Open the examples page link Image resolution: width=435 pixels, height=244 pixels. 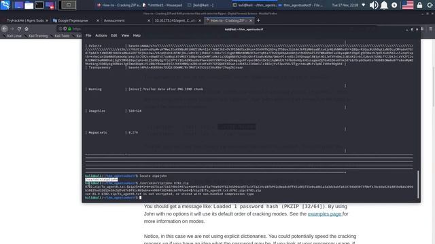[x=325, y=214]
